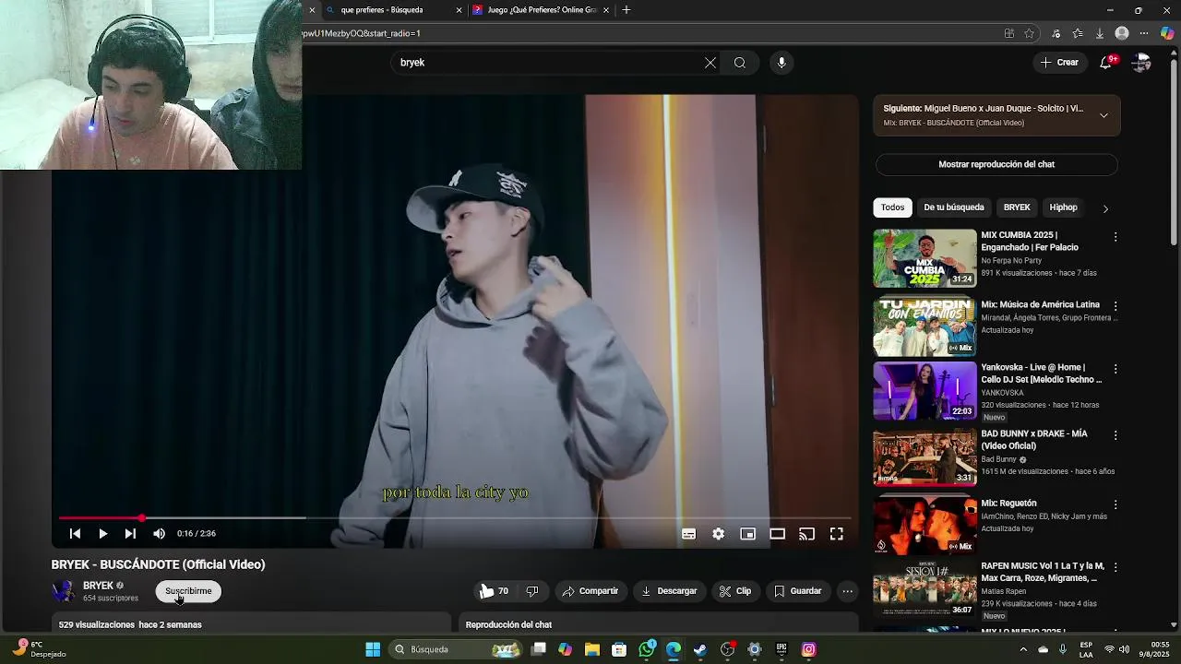Open the YouTube account avatar menu
The image size is (1181, 664).
[1141, 63]
